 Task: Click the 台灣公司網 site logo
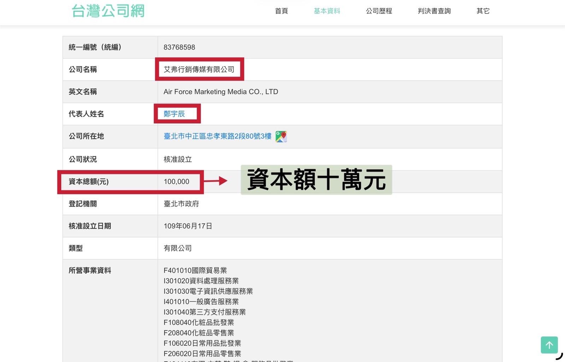[108, 11]
